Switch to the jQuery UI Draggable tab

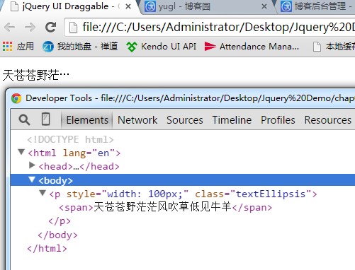click(69, 6)
